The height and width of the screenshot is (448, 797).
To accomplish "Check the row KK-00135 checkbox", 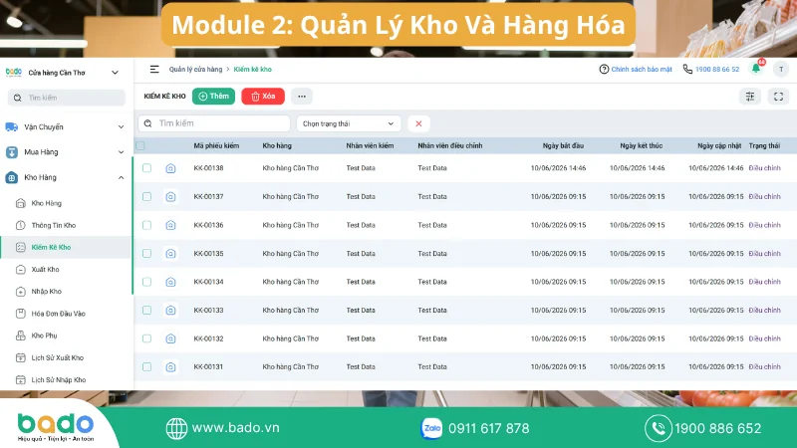I will click(x=146, y=254).
